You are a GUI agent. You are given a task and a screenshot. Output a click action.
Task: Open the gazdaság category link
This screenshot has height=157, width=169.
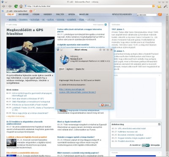coord(13,19)
